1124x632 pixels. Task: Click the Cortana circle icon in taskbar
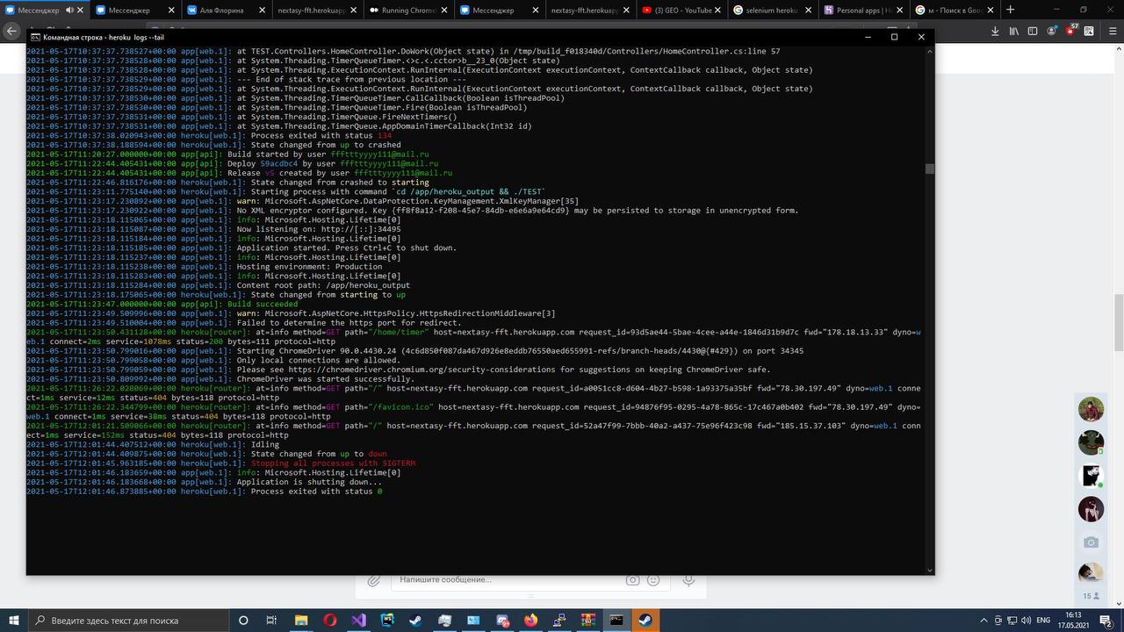point(243,620)
